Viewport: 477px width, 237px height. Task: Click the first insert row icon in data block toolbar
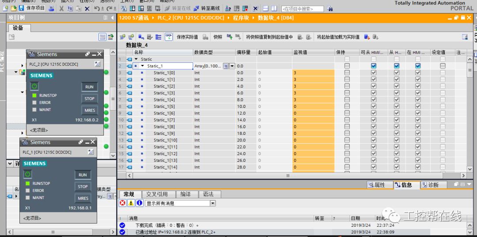(123, 37)
